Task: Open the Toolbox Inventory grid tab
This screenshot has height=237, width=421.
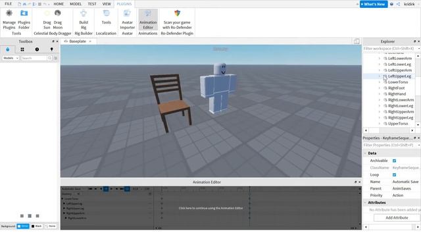Action: tap(22, 49)
